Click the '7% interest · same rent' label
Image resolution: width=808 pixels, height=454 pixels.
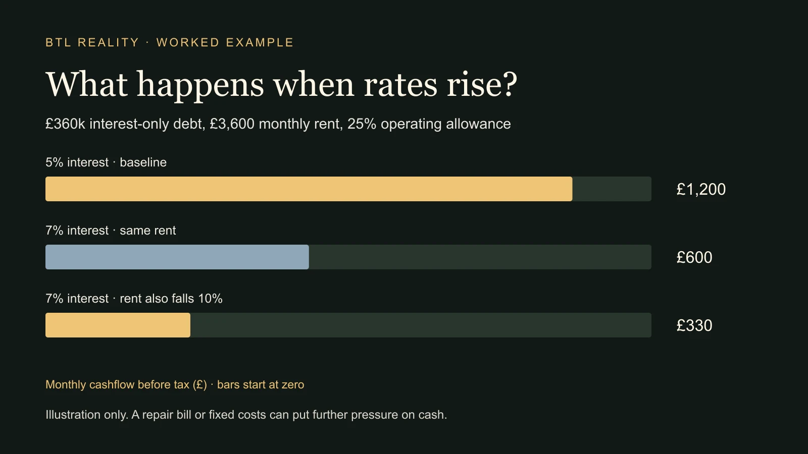(111, 231)
